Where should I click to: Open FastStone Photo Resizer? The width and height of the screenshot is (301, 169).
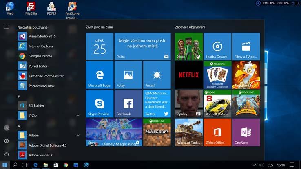pos(48,76)
